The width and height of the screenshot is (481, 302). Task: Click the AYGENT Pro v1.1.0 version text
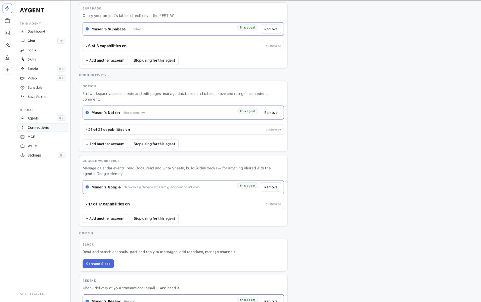33,294
